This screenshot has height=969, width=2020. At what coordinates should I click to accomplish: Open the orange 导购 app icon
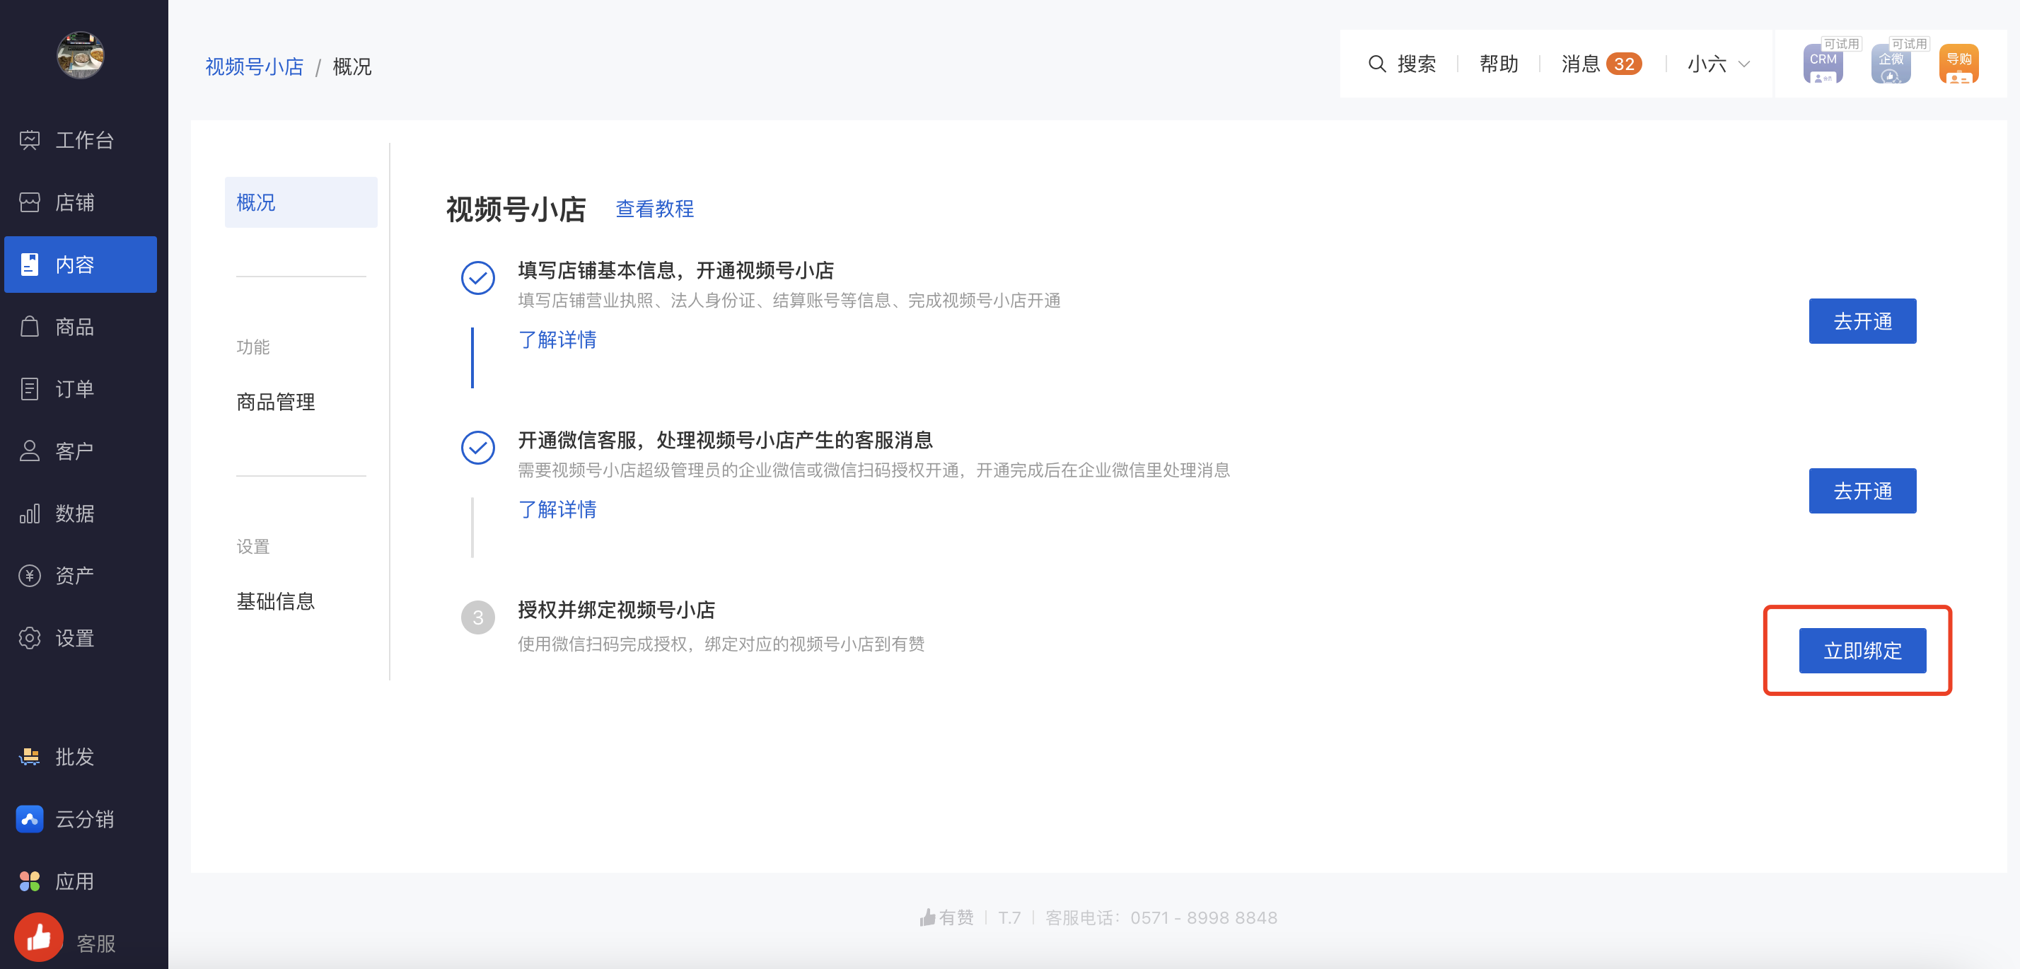click(1959, 64)
